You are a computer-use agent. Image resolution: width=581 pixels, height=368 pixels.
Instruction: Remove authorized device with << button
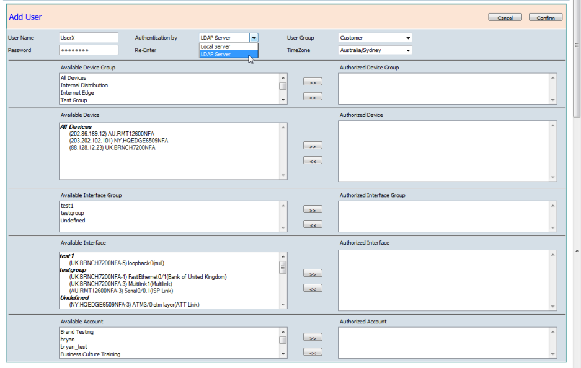point(313,160)
